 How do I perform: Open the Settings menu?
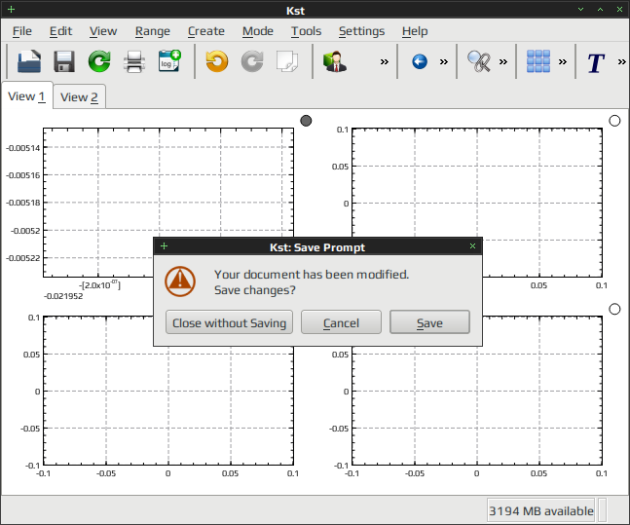(361, 31)
